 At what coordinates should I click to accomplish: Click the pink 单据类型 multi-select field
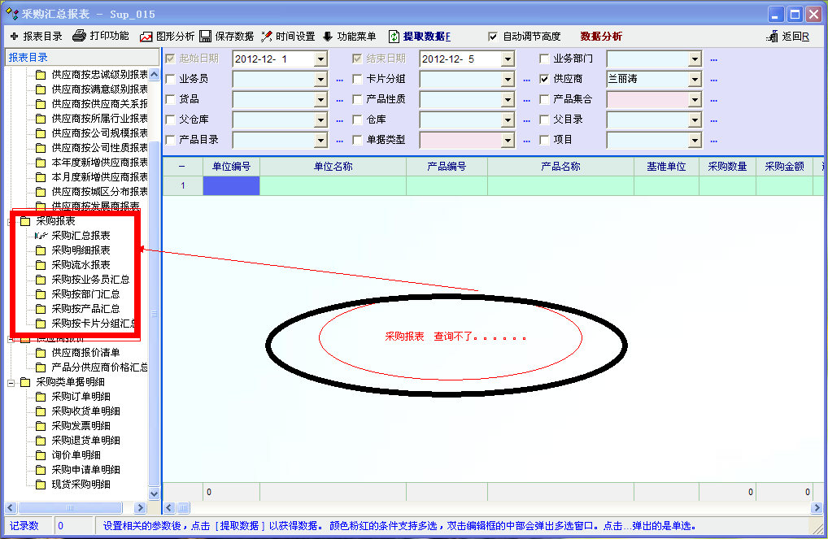point(460,140)
